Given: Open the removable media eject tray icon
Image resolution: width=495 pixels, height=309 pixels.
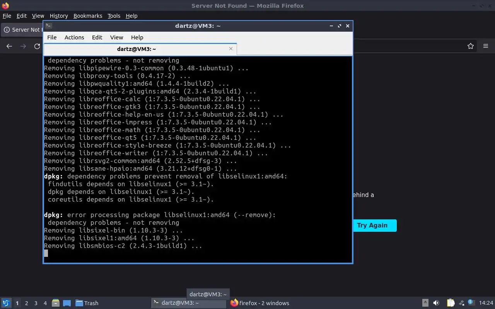Looking at the screenshot, I should [x=425, y=303].
